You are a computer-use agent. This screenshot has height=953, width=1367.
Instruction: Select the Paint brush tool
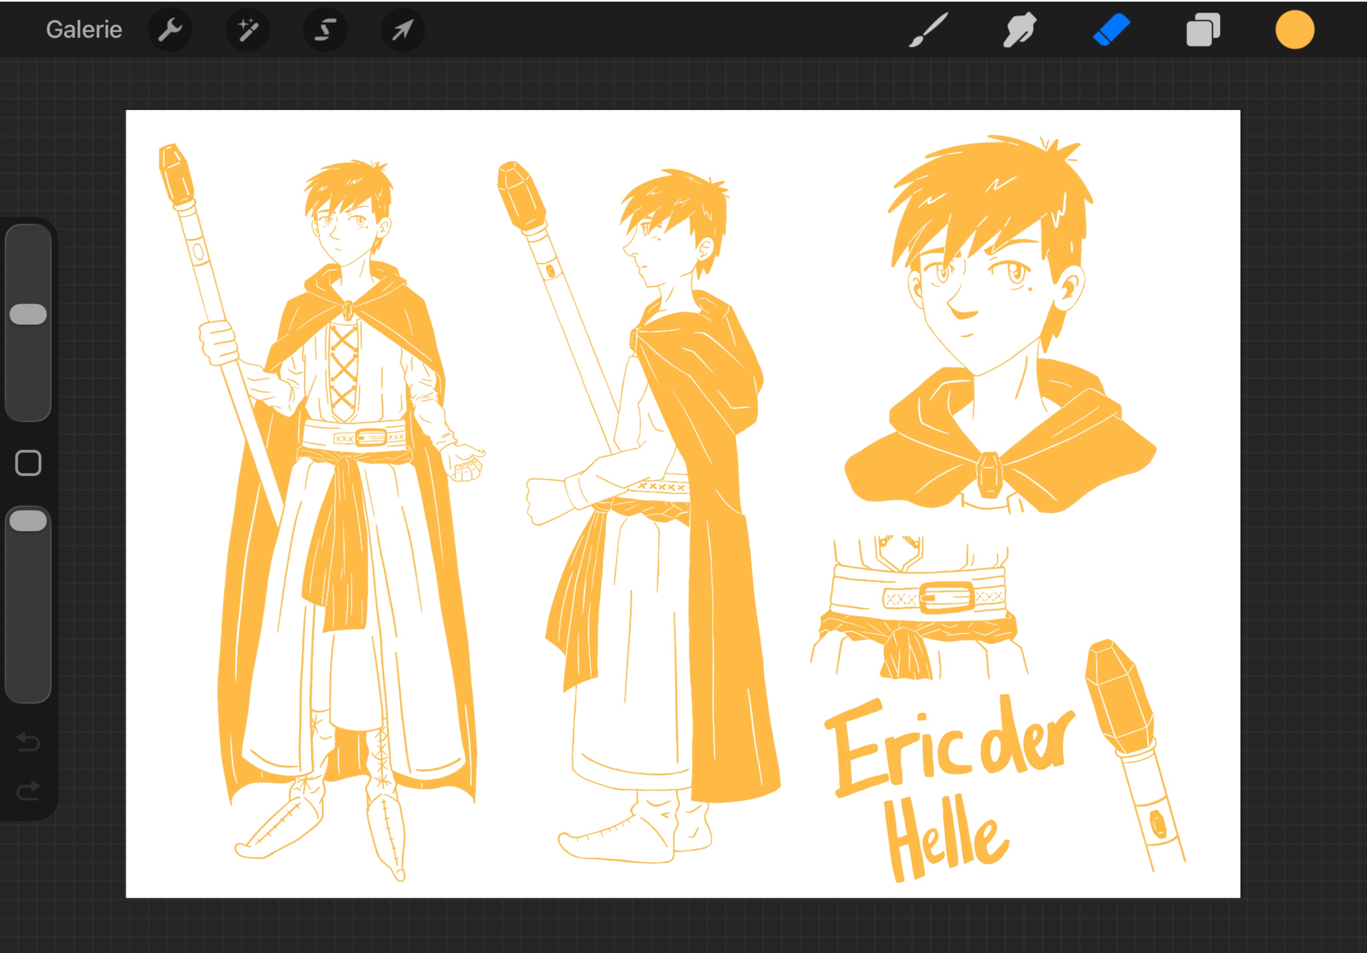(x=928, y=30)
